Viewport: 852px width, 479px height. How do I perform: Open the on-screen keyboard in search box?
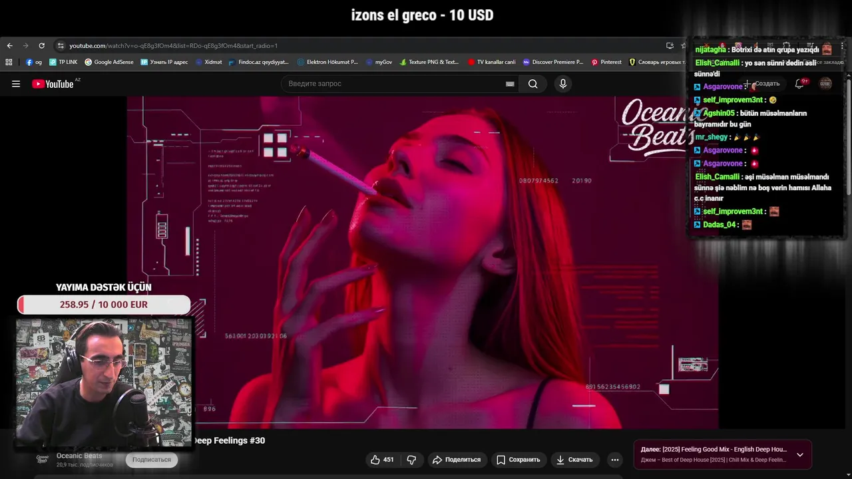click(510, 84)
